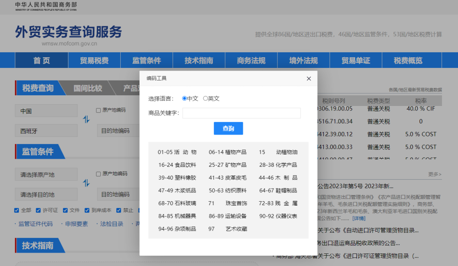The width and height of the screenshot is (458, 266).
Task: Select category 97 艺术收藏
Action: (228, 229)
